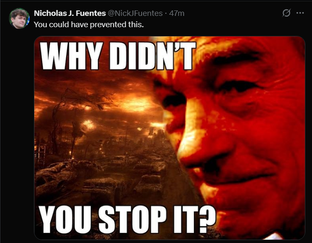This screenshot has height=243, width=312.
Task: Click the word "STOP" in the bottom caption
Action: coord(132,219)
